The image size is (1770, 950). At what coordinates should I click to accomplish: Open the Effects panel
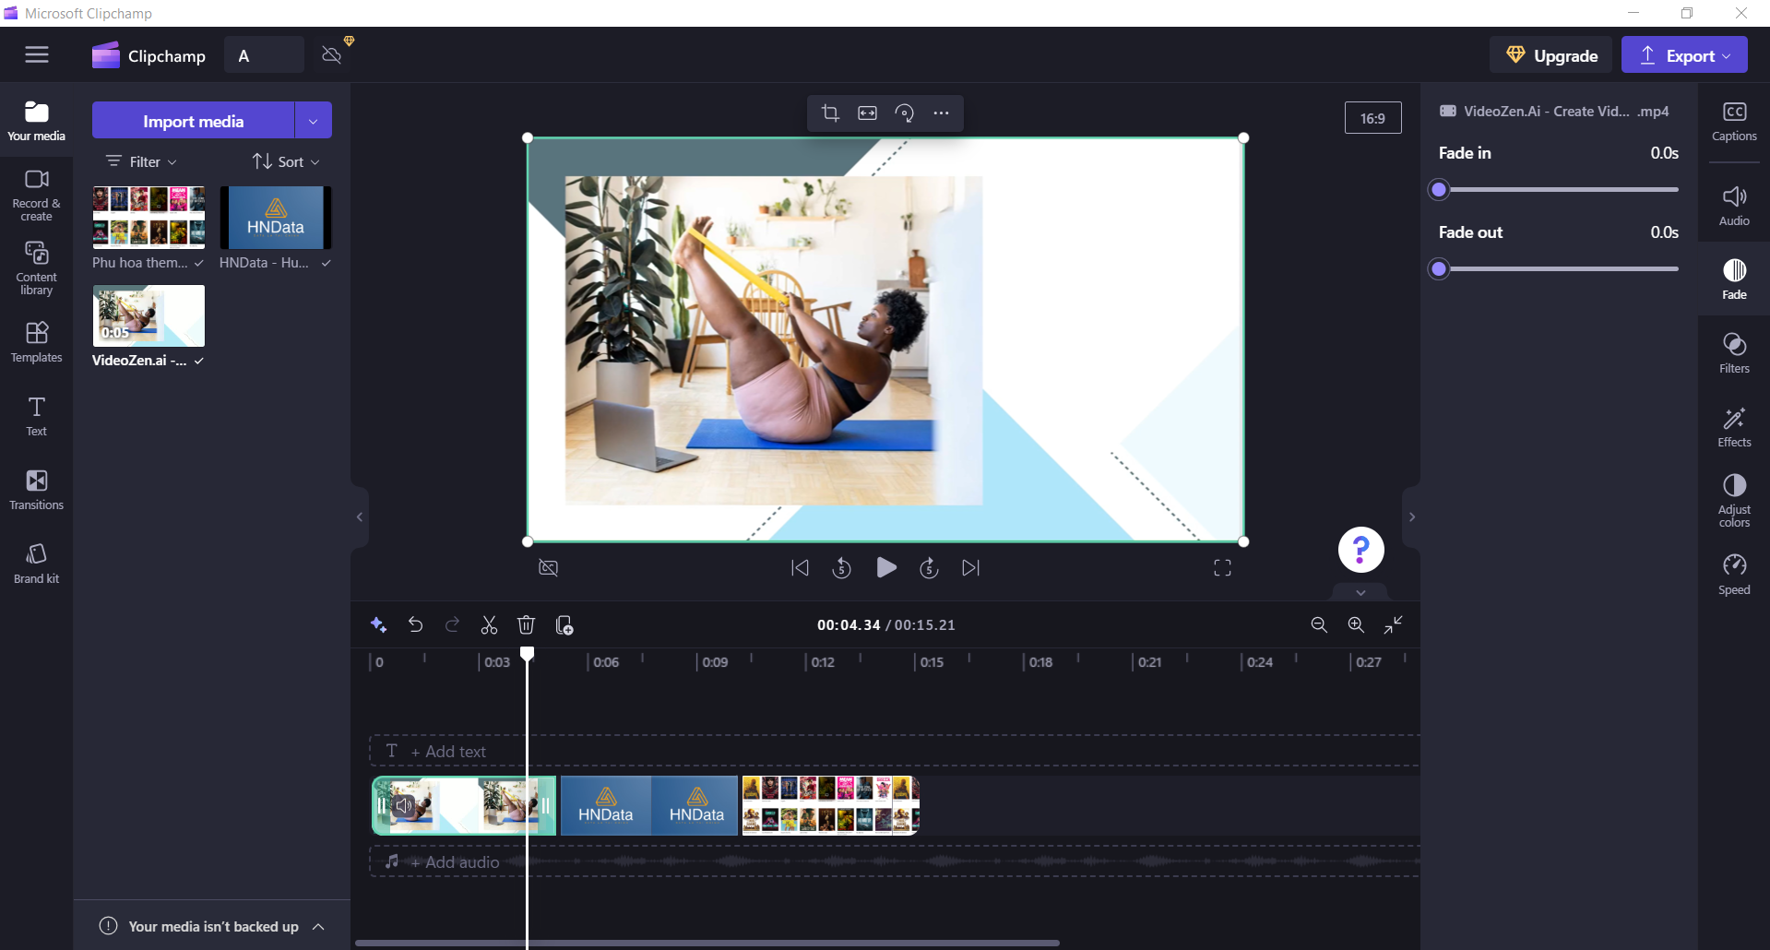1734,427
